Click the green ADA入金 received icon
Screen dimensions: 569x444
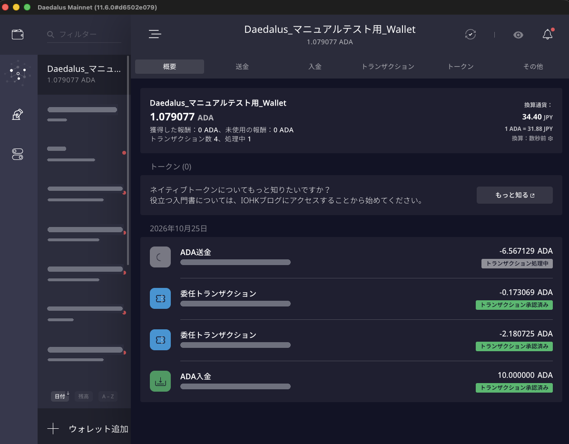160,381
